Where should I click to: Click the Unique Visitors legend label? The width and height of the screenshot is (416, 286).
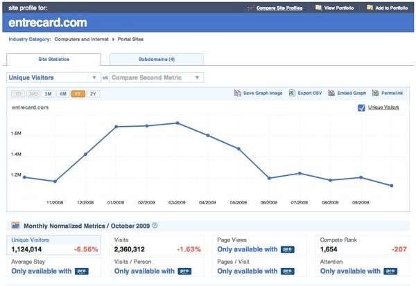[x=383, y=107]
